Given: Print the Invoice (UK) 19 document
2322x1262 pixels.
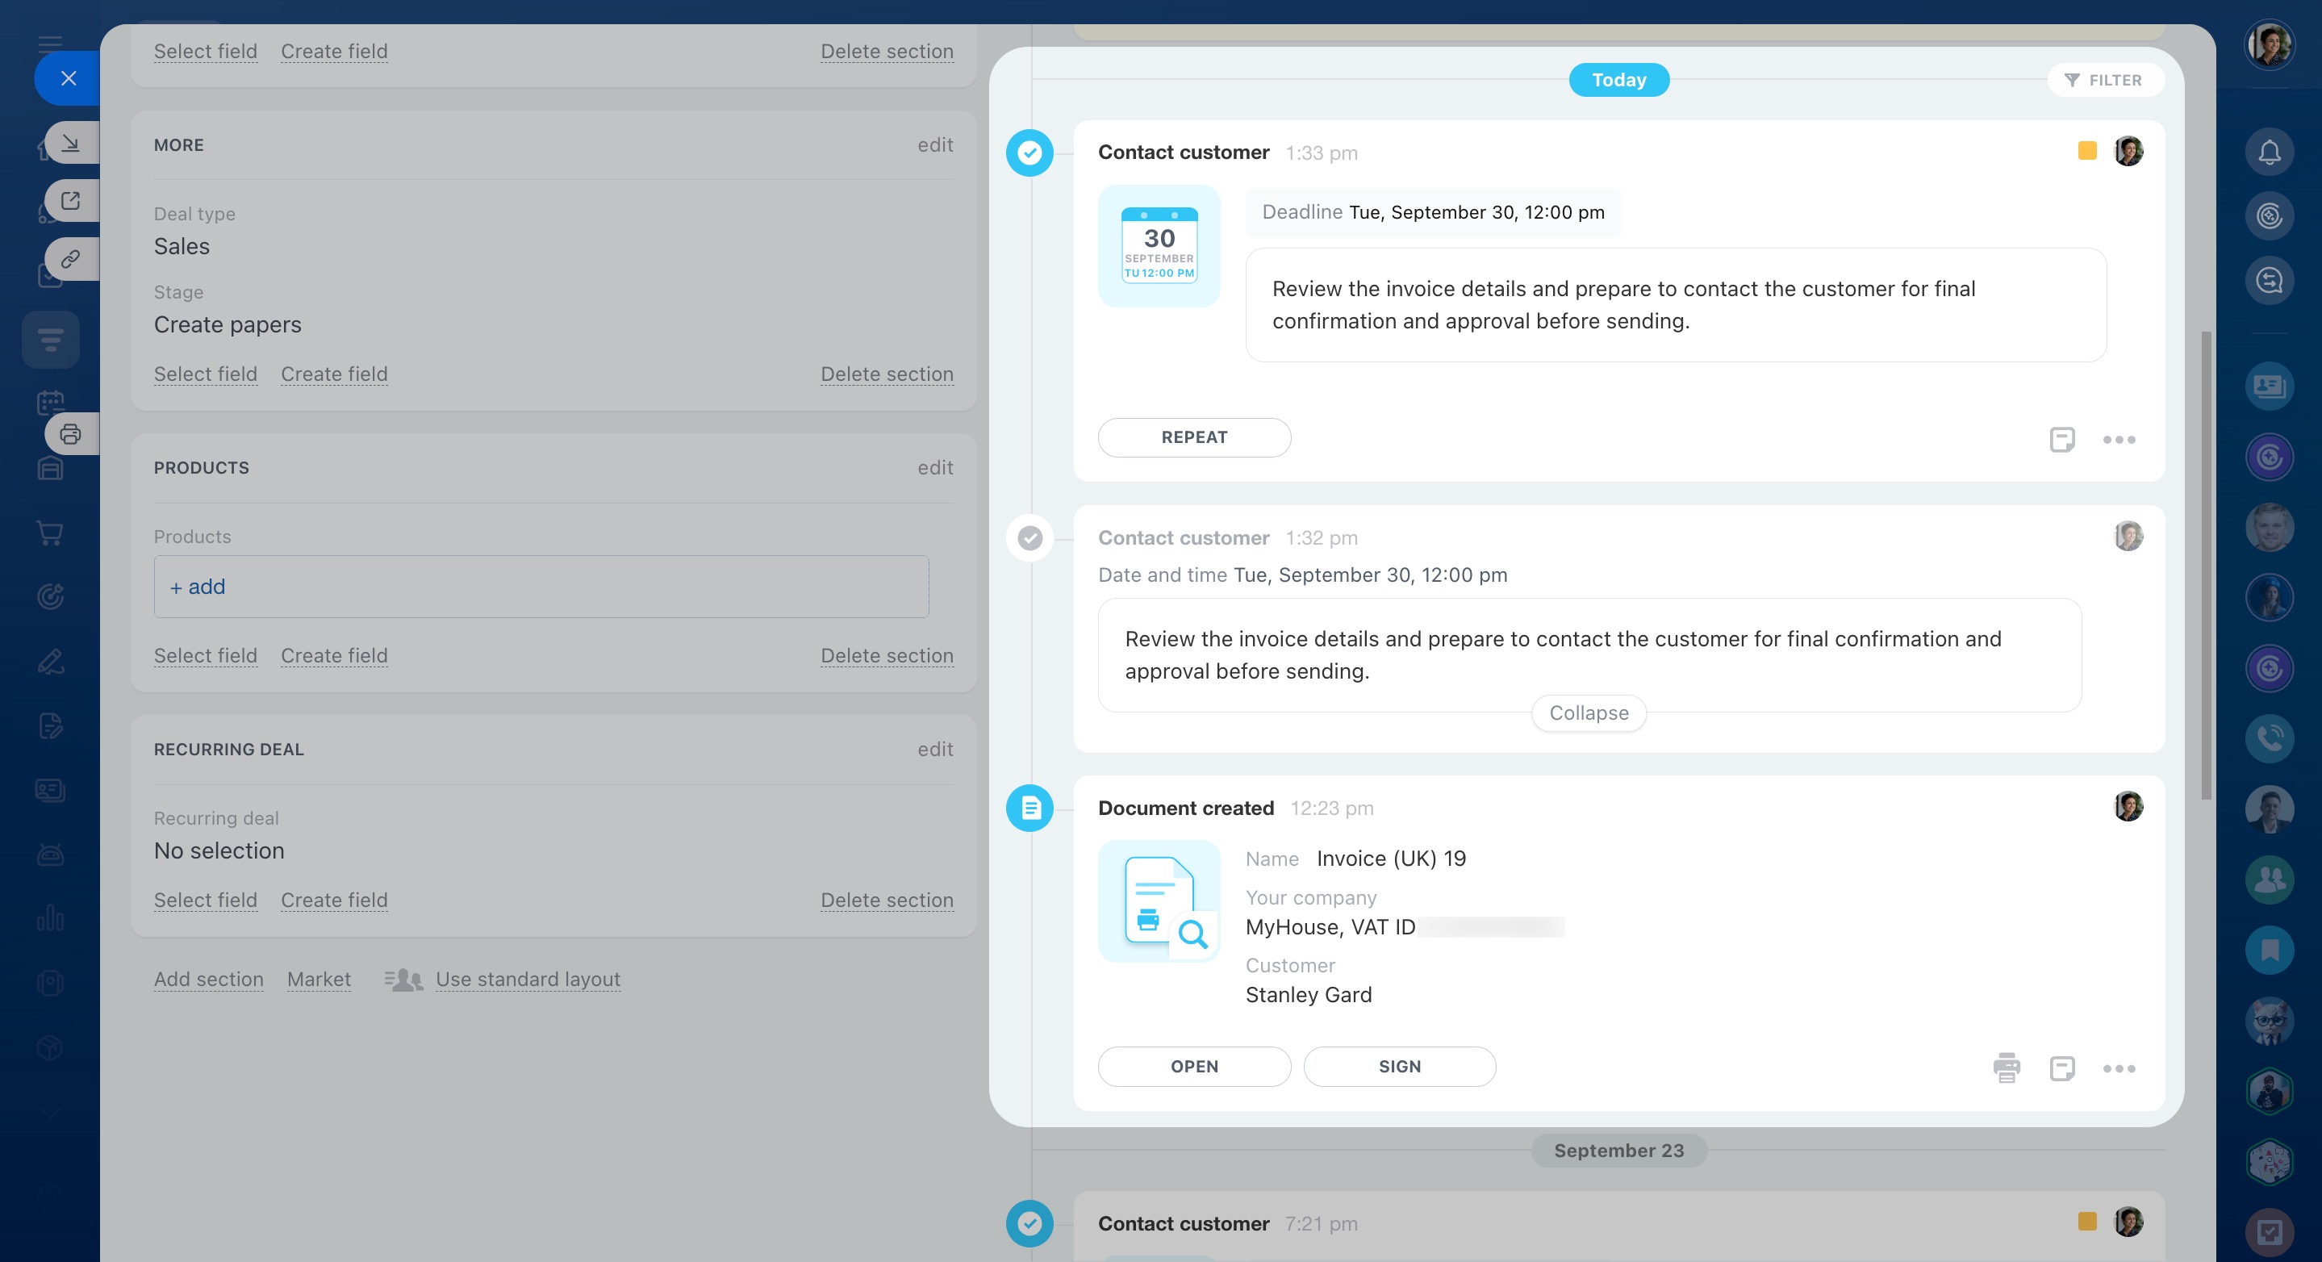Looking at the screenshot, I should tap(2006, 1068).
